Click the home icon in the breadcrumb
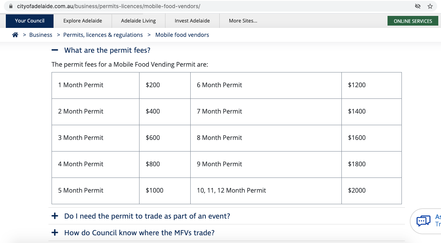The height and width of the screenshot is (243, 441). (x=15, y=35)
